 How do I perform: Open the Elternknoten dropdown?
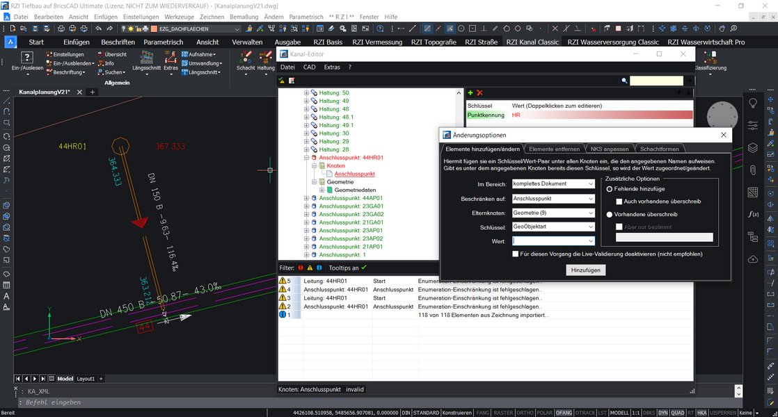[553, 213]
